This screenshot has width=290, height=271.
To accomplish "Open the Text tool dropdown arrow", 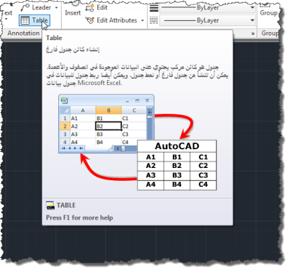I will pyautogui.click(x=6, y=19).
